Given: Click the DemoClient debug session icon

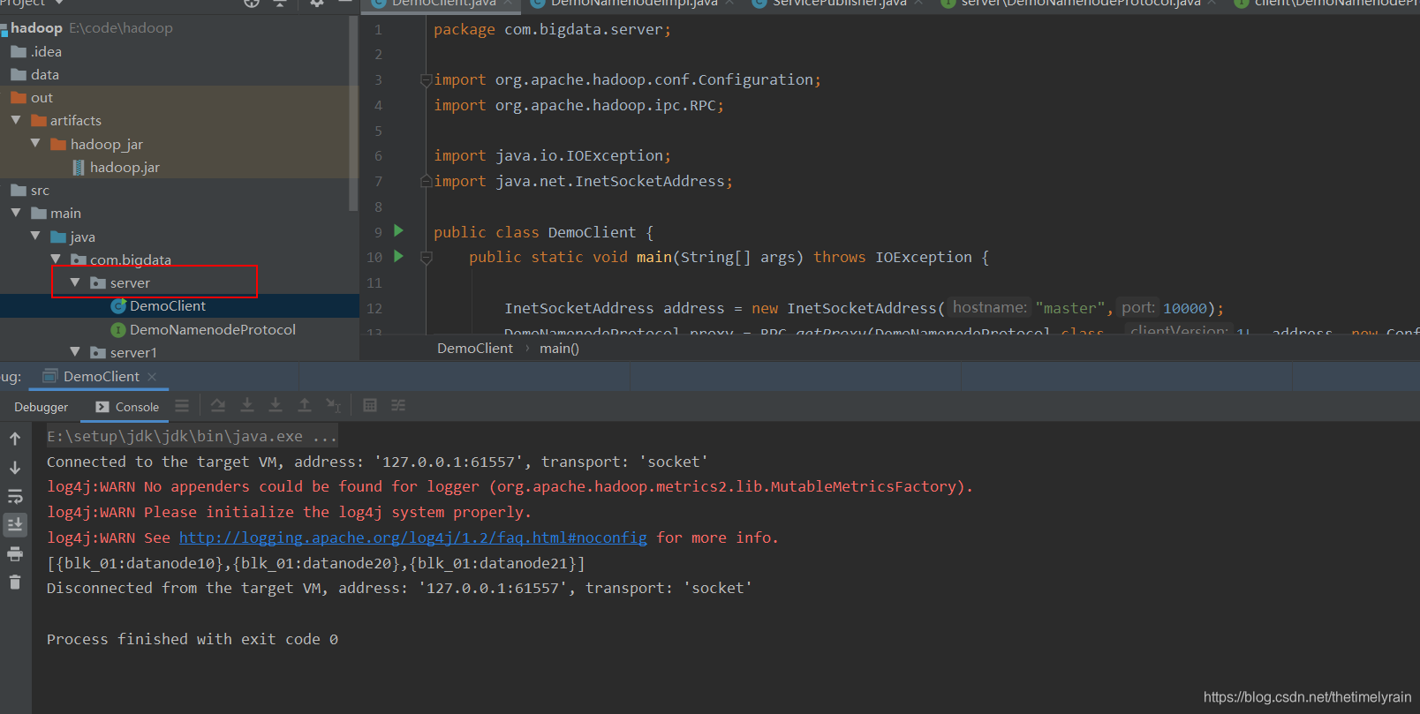Looking at the screenshot, I should tap(50, 376).
